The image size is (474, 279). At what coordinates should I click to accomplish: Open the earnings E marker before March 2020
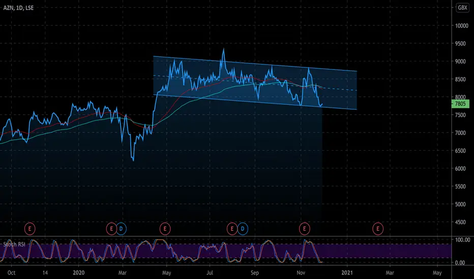(x=111, y=229)
